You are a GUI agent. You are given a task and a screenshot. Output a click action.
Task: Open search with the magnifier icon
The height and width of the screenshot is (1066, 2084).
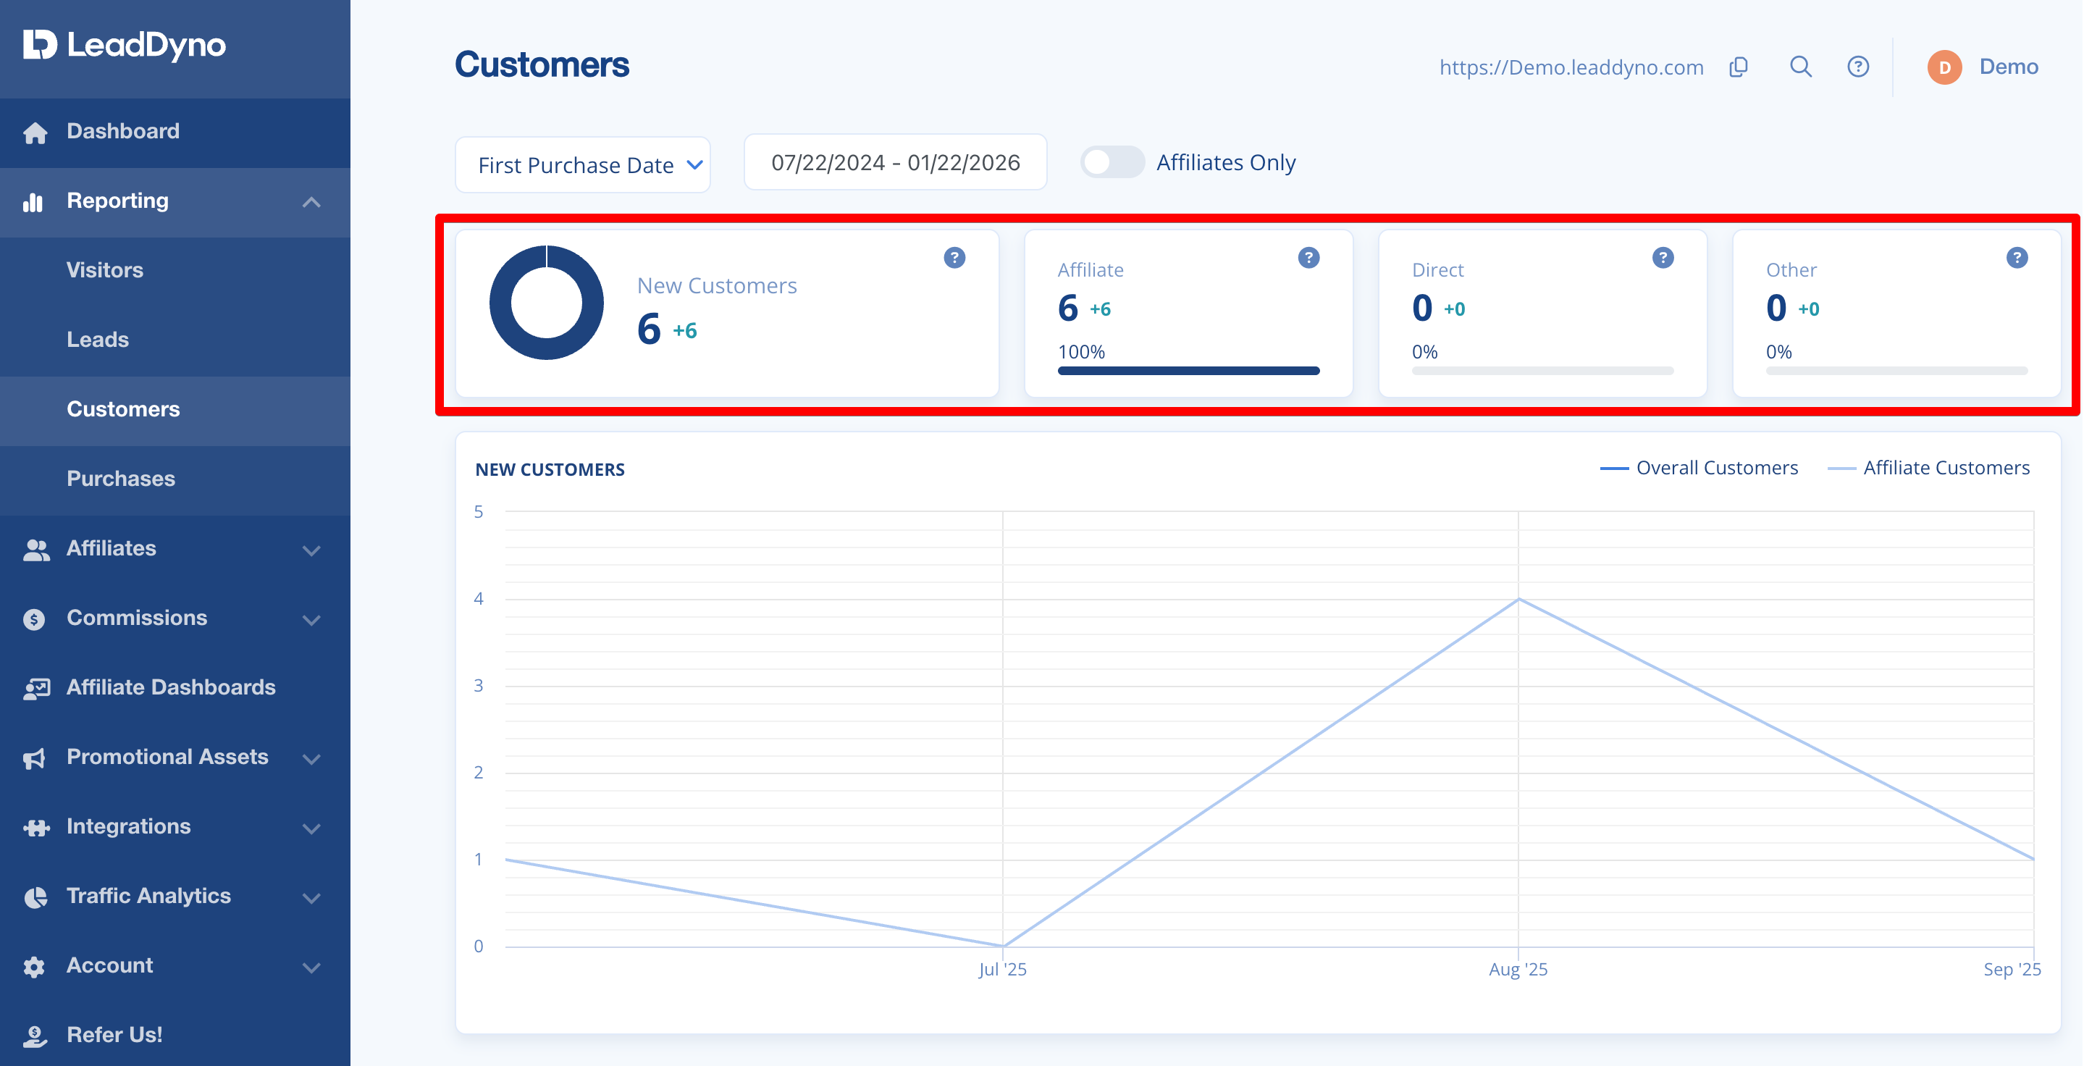[1800, 67]
